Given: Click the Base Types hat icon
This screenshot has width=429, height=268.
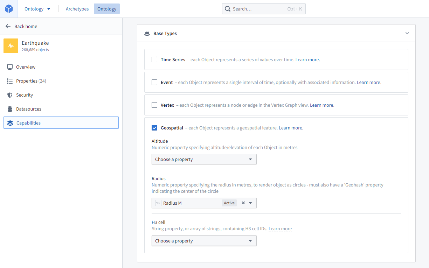Looking at the screenshot, I should pos(147,34).
